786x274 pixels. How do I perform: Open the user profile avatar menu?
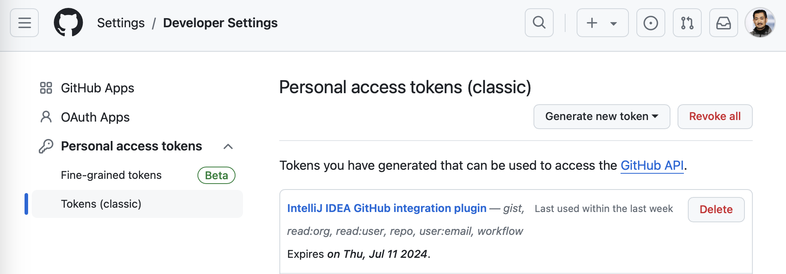pyautogui.click(x=760, y=23)
